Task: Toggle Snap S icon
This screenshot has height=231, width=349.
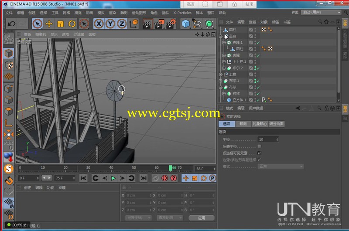Action: 9,169
